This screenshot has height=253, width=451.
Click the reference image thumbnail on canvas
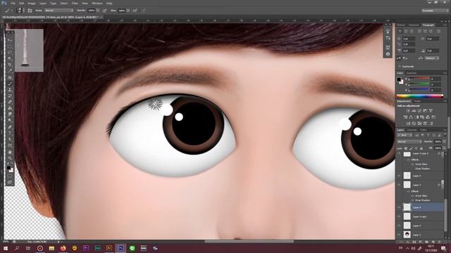coord(29,50)
